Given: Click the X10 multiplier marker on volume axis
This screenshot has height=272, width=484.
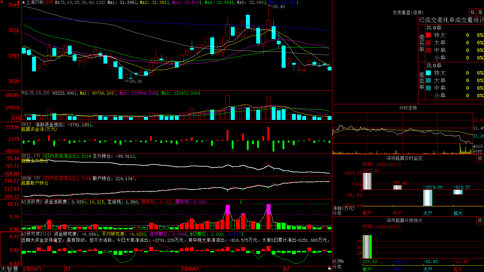Looking at the screenshot, I should pyautogui.click(x=16, y=118).
